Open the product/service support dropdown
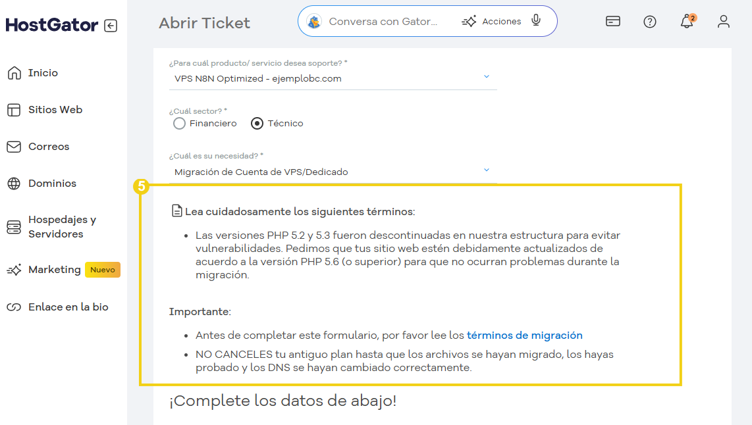Image resolution: width=752 pixels, height=425 pixels. tap(487, 76)
